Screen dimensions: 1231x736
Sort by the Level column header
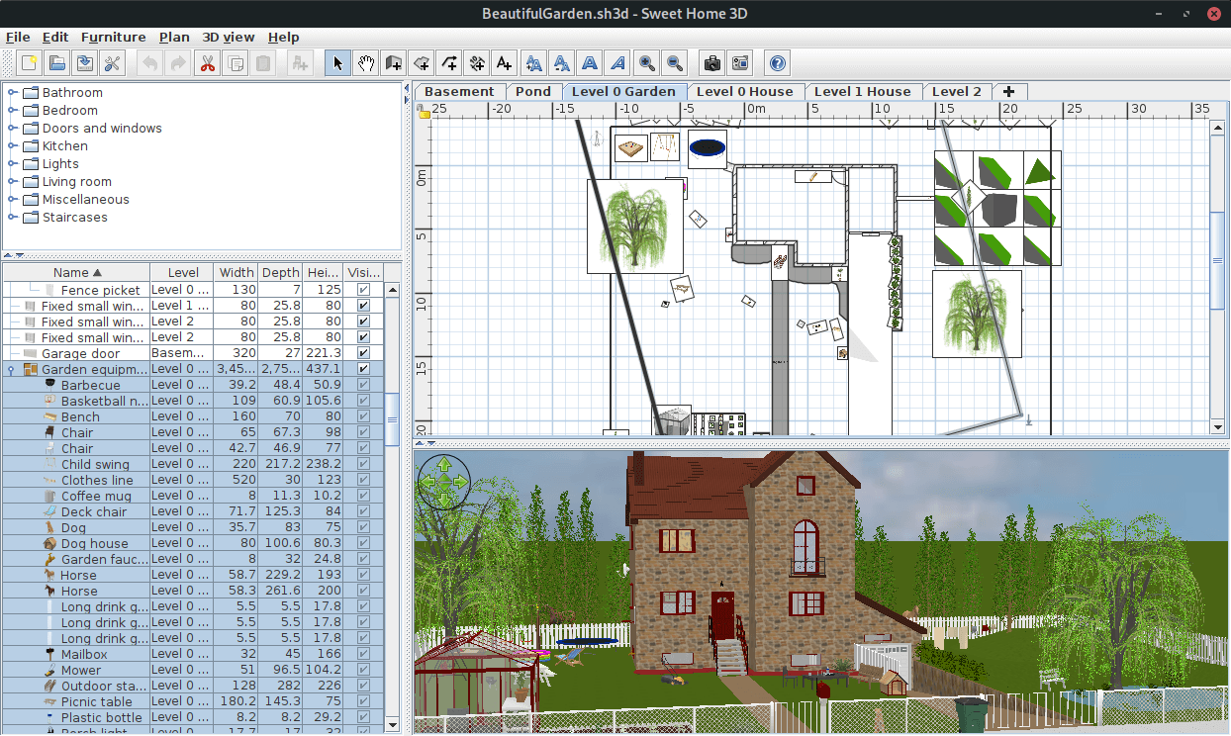(x=183, y=272)
